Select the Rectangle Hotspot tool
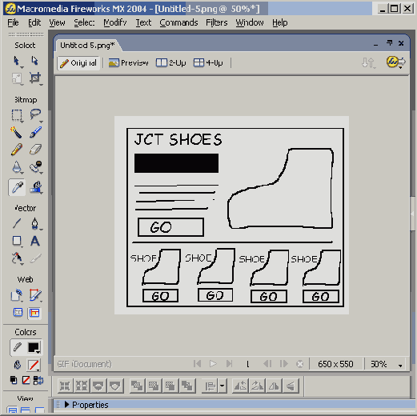Viewport: 417px width, 416px height. 17,295
